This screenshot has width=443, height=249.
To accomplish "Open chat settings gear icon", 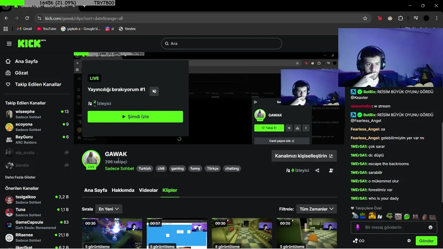I will coord(409,241).
